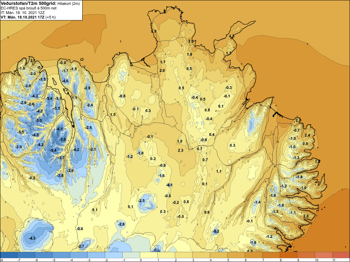This screenshot has width=350, height=262.
Task: Select the '-6.1' temperature label
Action: tap(59, 129)
